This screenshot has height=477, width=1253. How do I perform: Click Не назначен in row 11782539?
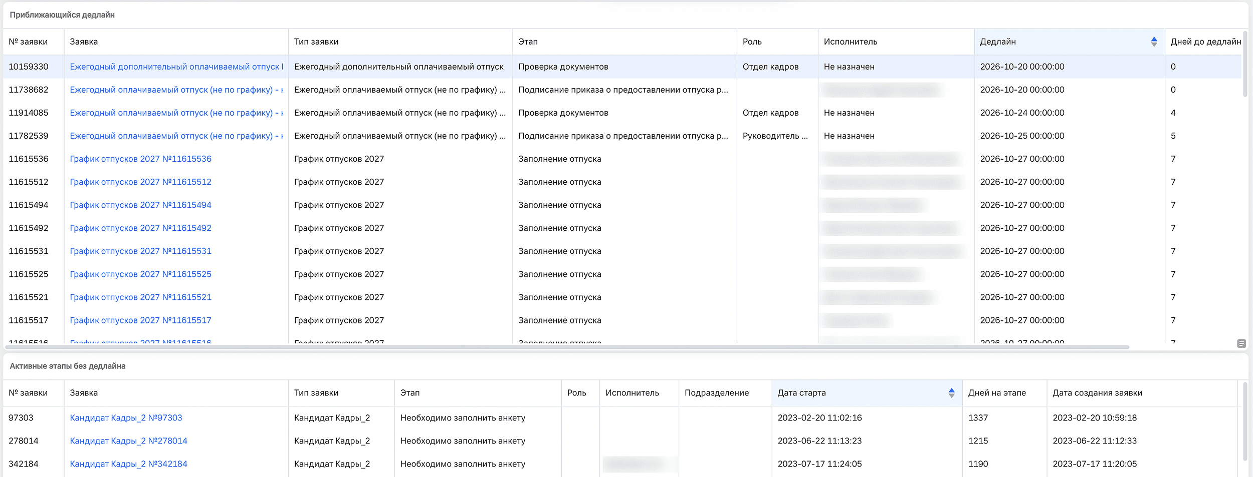point(849,136)
